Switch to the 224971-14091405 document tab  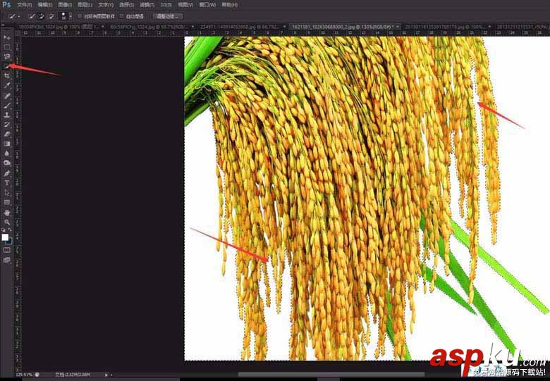(x=240, y=27)
